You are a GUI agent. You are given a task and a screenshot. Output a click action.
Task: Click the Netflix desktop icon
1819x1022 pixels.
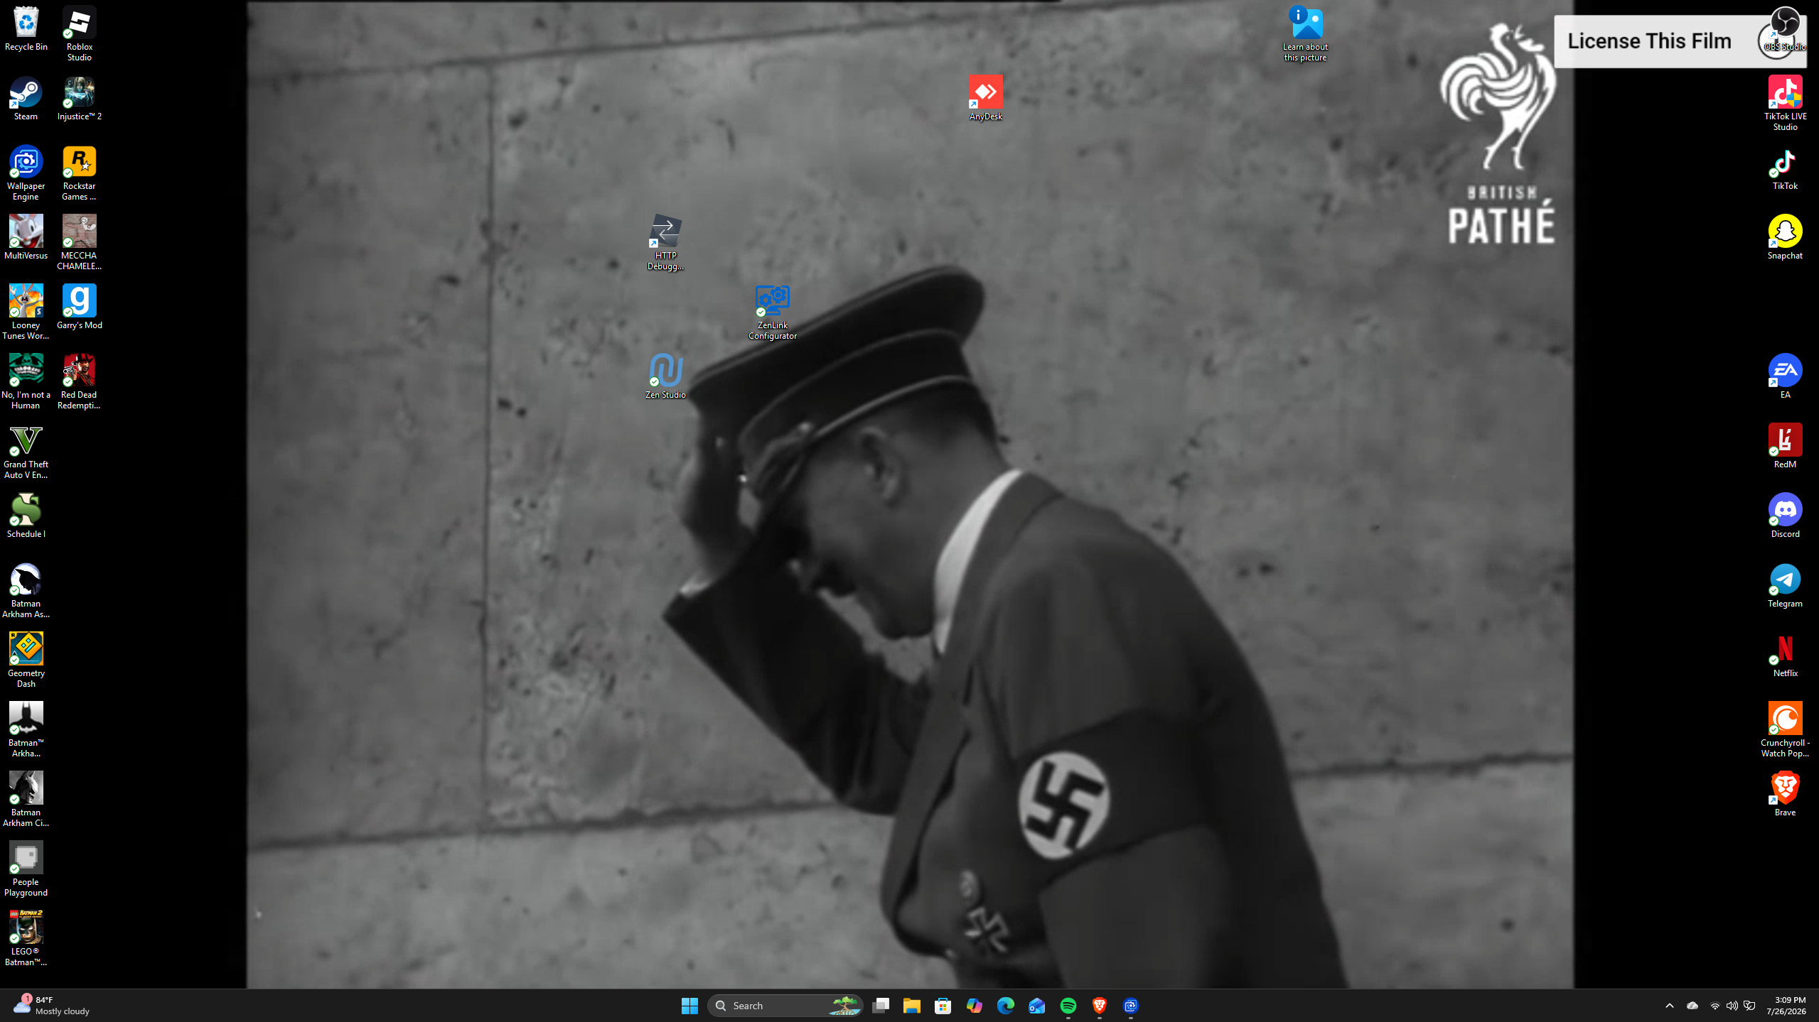click(x=1784, y=656)
